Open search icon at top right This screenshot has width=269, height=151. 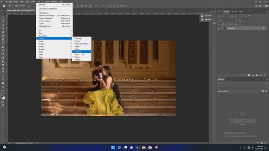coord(256,6)
